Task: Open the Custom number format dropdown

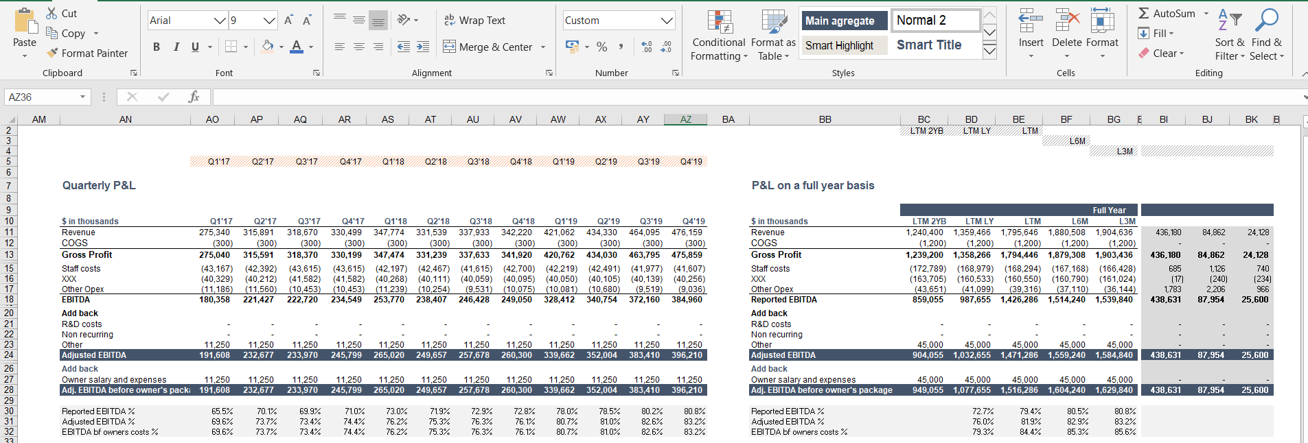Action: [x=667, y=21]
